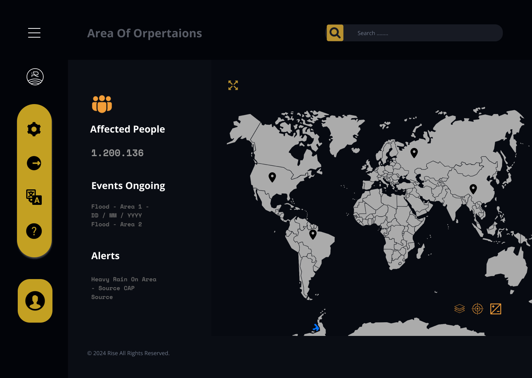This screenshot has width=532, height=378.
Task: Click the "- Source CAP" alert line
Action: 113,288
